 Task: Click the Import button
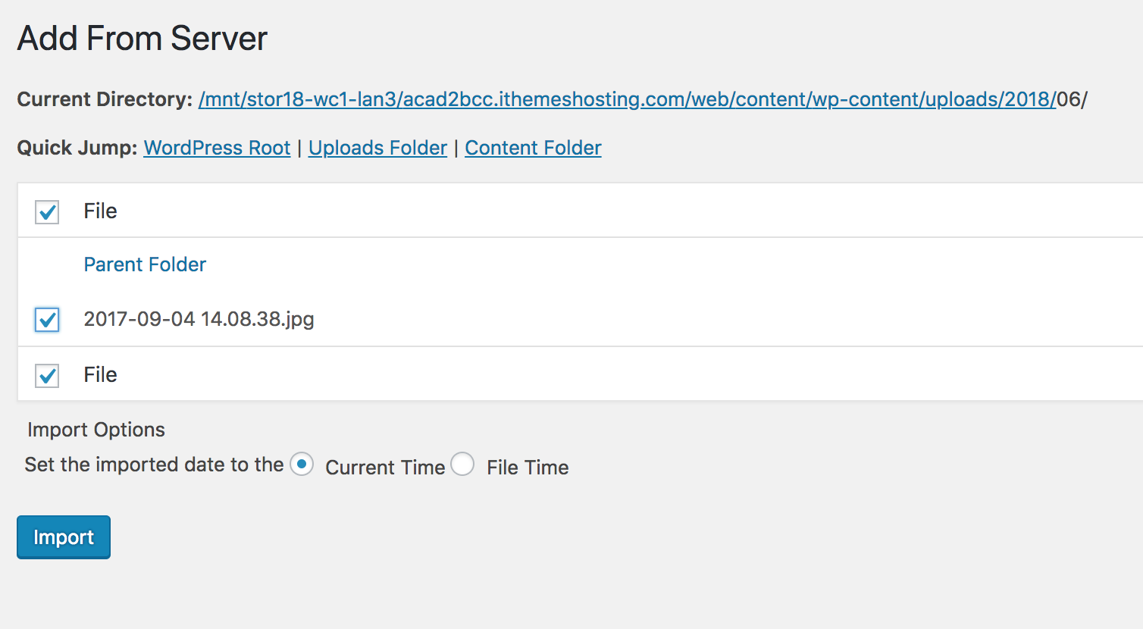tap(64, 537)
